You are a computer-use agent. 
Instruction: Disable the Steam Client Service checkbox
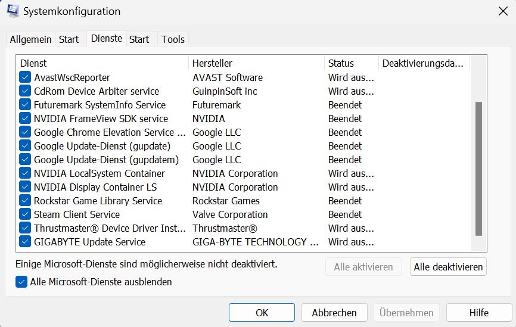24,214
